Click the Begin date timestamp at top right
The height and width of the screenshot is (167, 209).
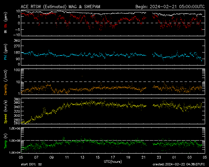coord(170,7)
